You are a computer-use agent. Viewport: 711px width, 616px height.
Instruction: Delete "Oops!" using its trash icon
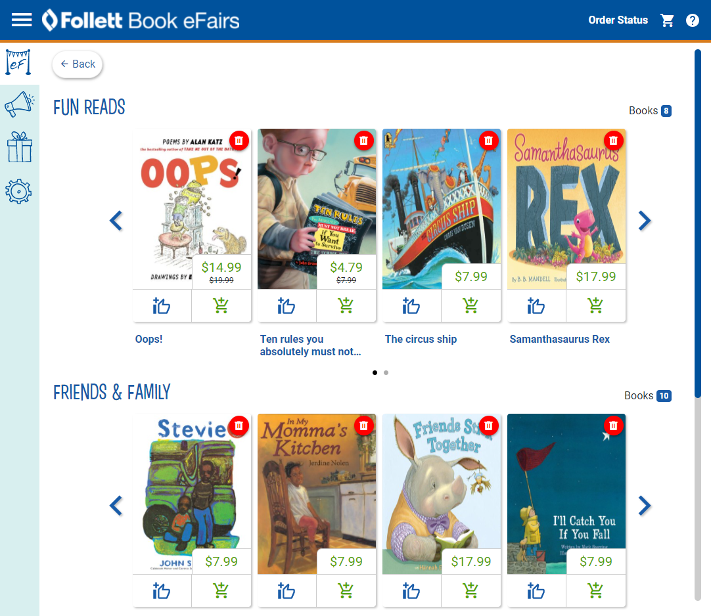tap(239, 141)
